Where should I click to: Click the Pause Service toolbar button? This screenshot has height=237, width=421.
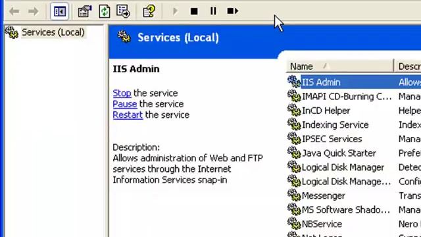point(213,11)
